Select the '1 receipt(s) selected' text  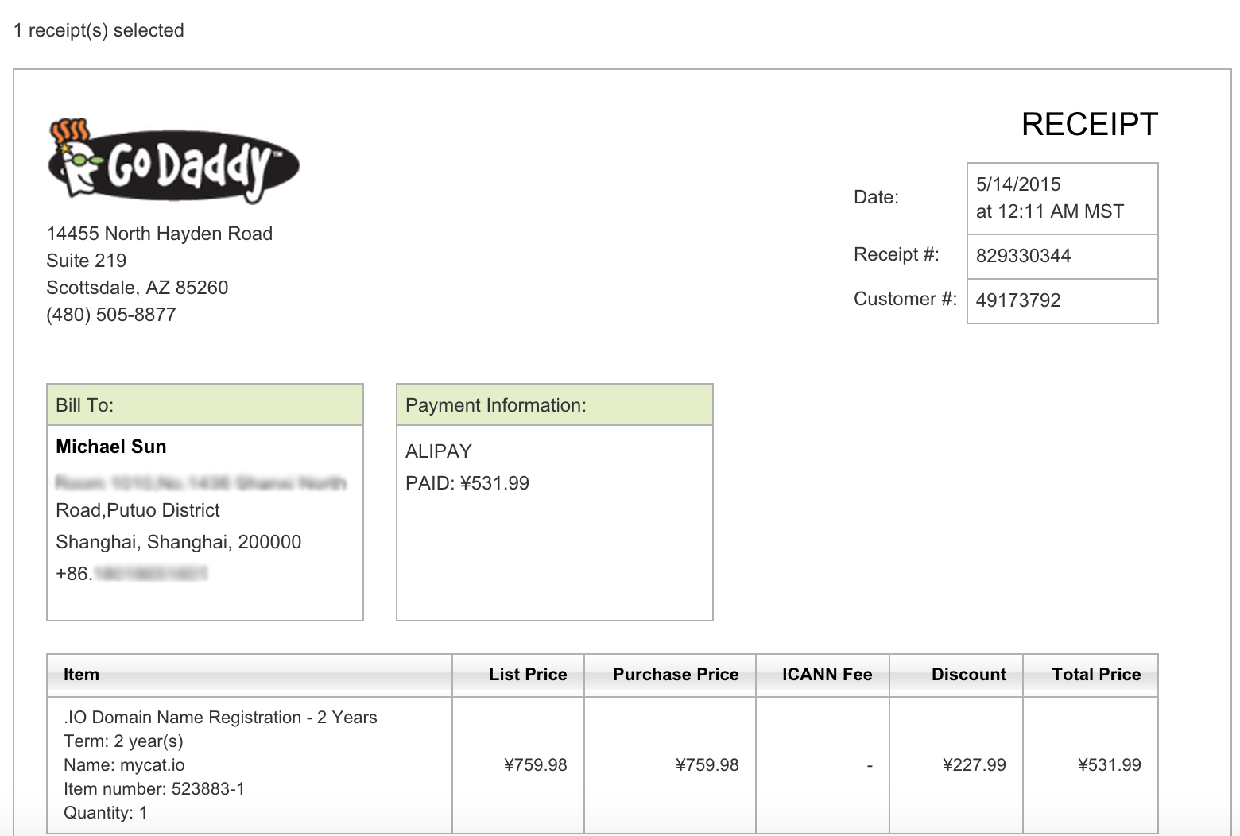pos(99,30)
